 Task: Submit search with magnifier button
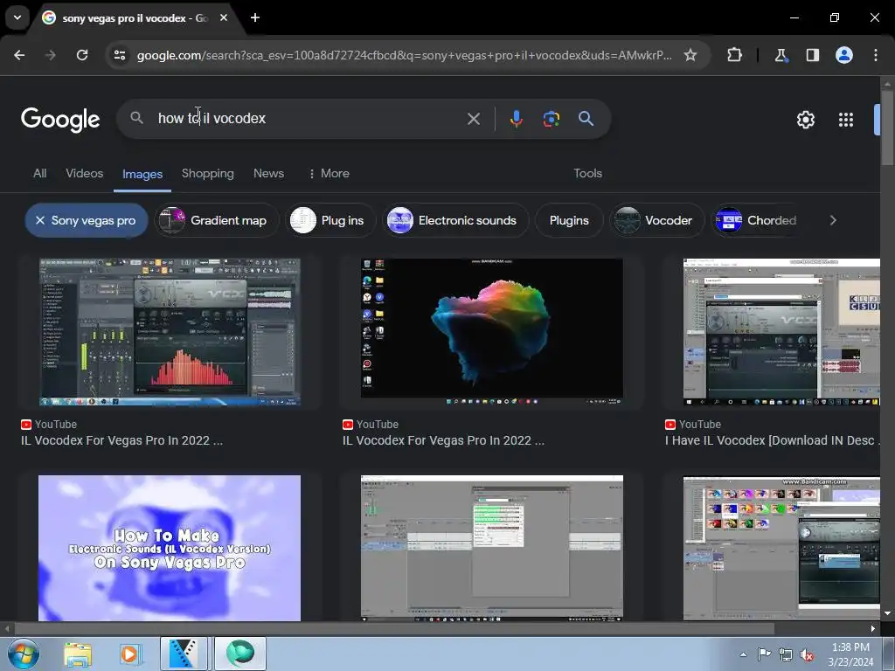pyautogui.click(x=586, y=119)
